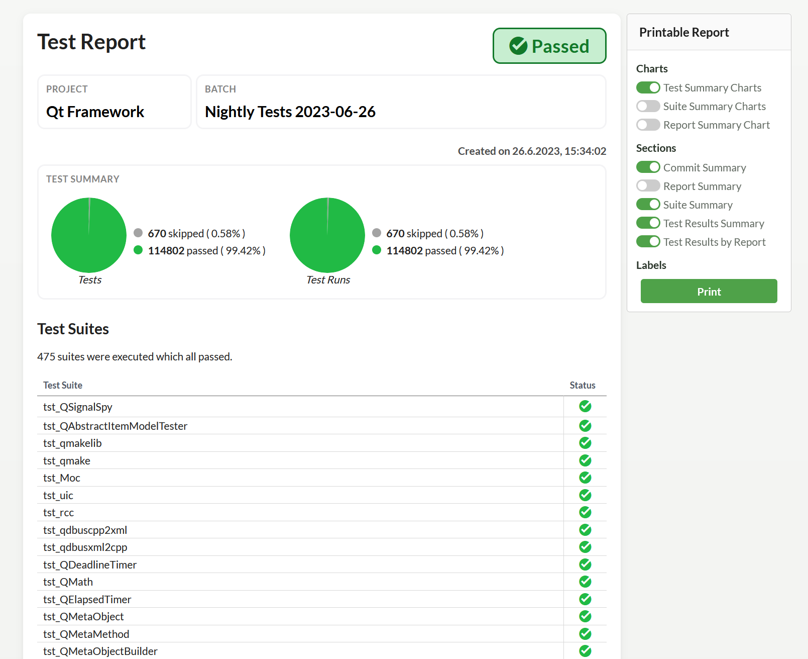Disable the Test Summary Charts toggle
Viewport: 808px width, 659px height.
click(648, 87)
